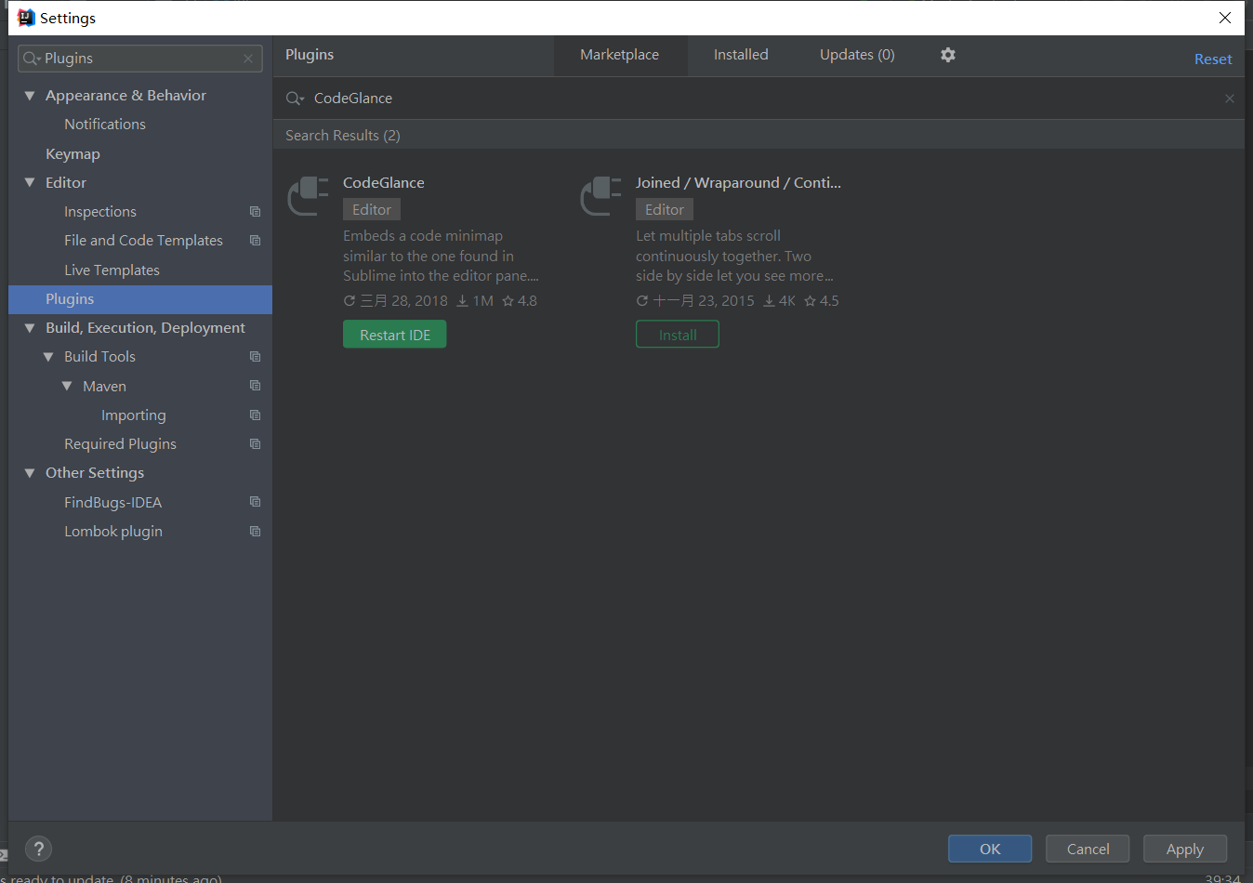The image size is (1253, 883).
Task: Collapse the Appearance & Behavior section
Action: coord(30,96)
